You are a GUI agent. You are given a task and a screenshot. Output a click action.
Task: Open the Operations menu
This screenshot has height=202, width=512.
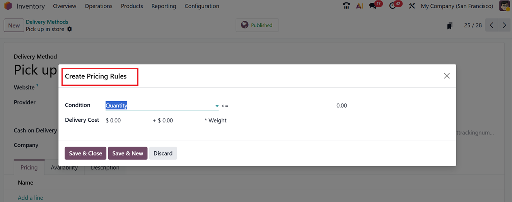[x=99, y=6]
